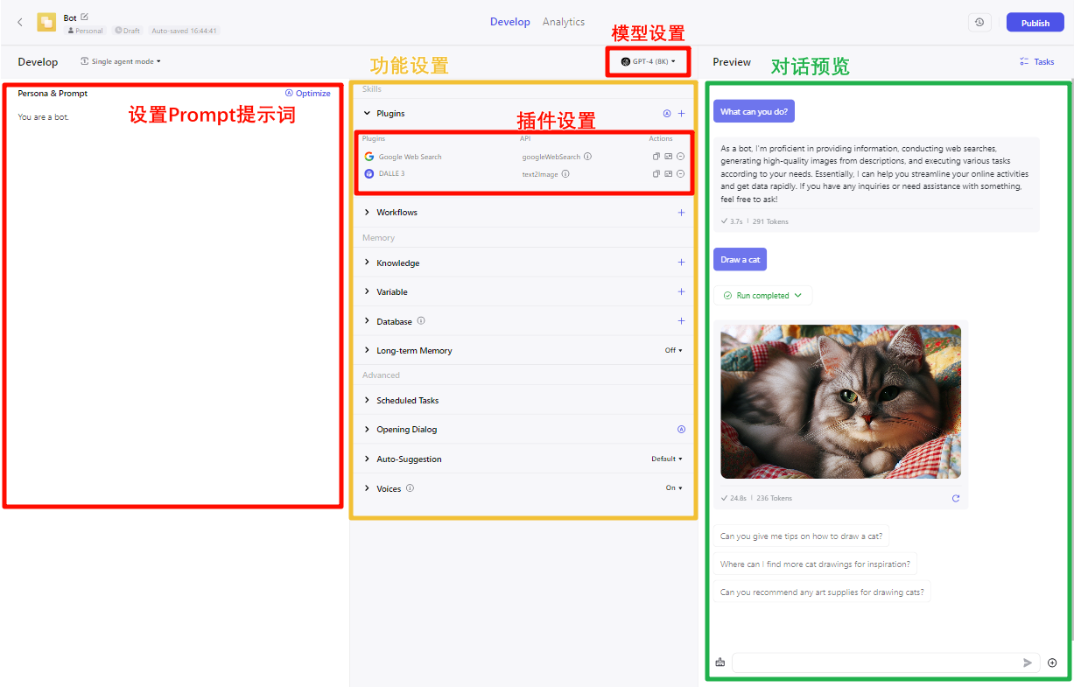1074x687 pixels.
Task: Click the 'You are a bot.' prompt text
Action: pos(43,116)
